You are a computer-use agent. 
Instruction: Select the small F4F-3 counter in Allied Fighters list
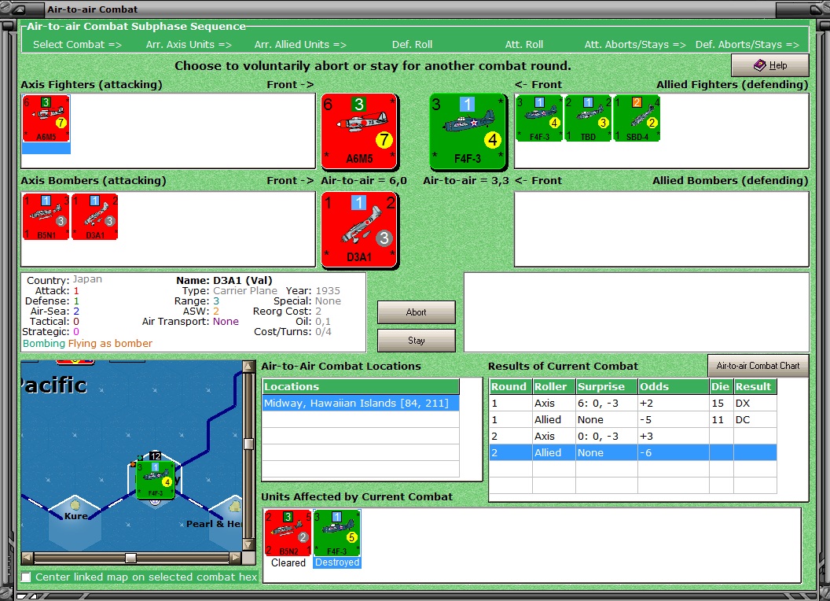pyautogui.click(x=539, y=119)
